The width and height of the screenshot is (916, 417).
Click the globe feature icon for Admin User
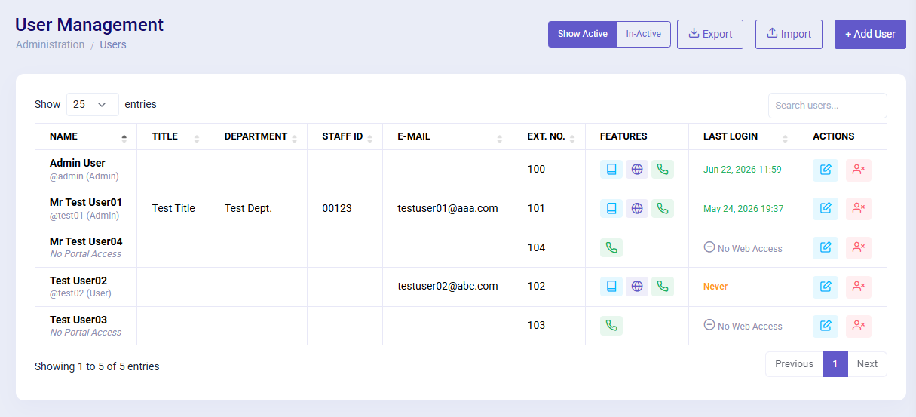(637, 170)
